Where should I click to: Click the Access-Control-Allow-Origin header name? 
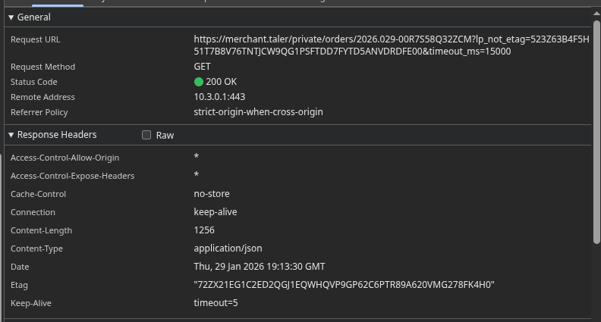coord(65,158)
